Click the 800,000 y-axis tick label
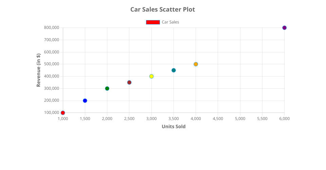This screenshot has width=326, height=170. 52,28
